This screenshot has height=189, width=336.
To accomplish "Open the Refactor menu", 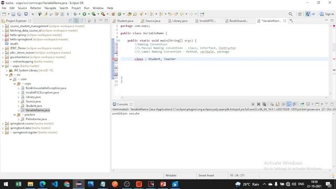I will coord(36,8).
